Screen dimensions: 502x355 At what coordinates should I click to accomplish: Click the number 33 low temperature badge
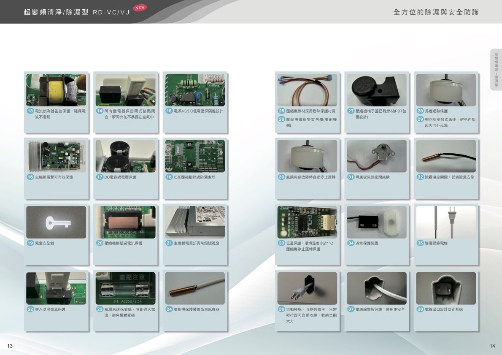(x=281, y=243)
